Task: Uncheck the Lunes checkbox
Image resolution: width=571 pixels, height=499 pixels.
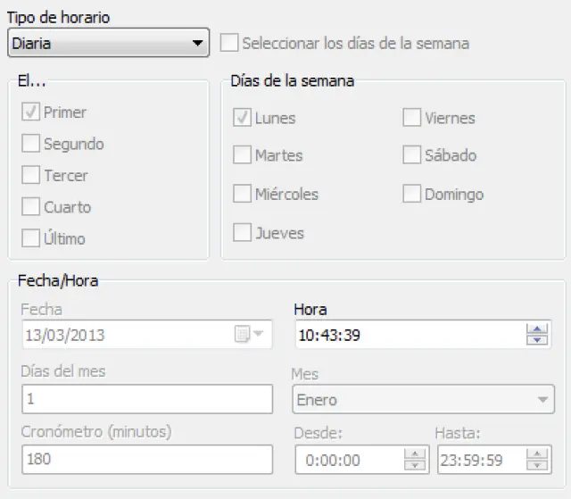Action: [242, 118]
